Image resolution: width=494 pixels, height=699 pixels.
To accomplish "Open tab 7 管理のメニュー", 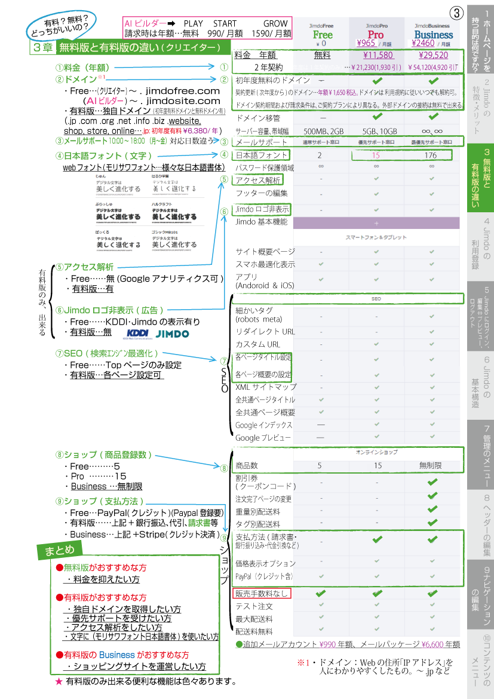I will [481, 454].
